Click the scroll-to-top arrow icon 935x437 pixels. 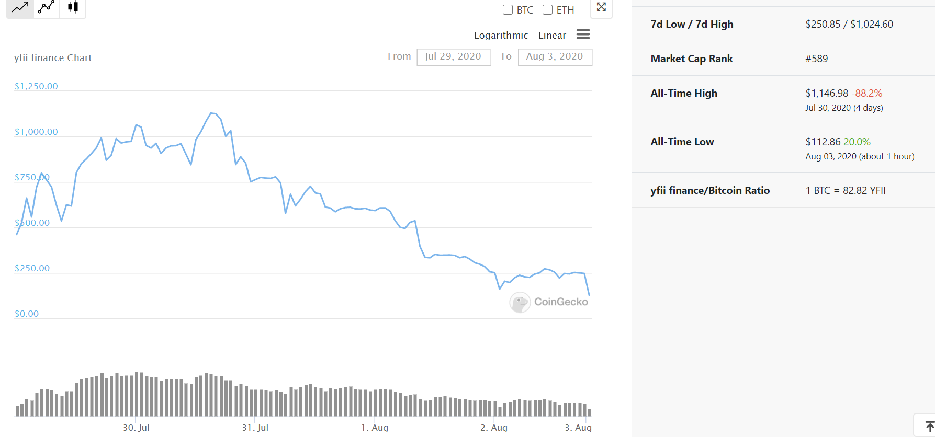point(929,427)
